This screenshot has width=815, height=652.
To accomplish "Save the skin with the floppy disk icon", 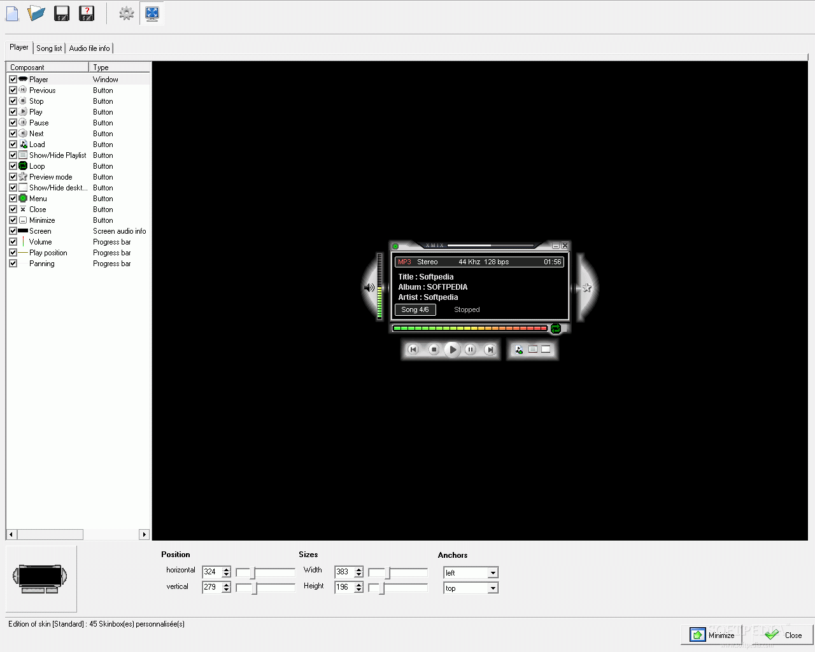I will [62, 13].
